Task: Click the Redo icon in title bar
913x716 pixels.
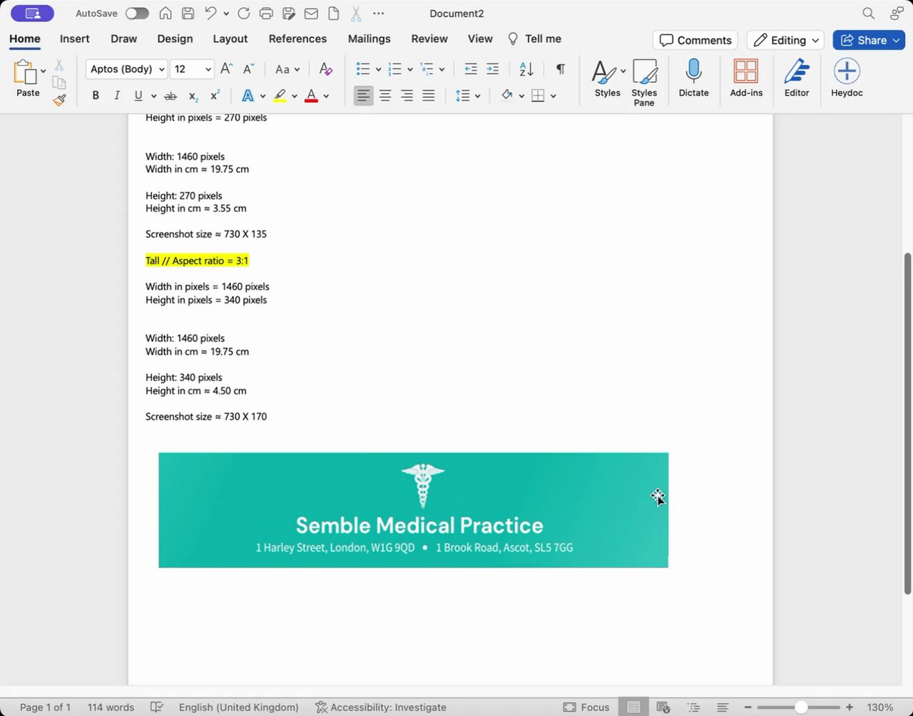Action: coord(243,14)
